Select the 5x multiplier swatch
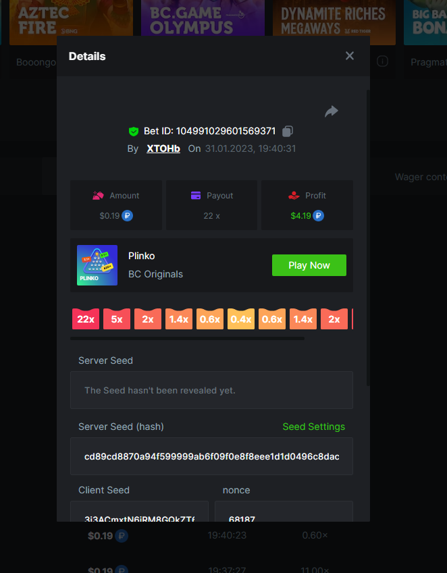Image resolution: width=447 pixels, height=573 pixels. point(117,319)
